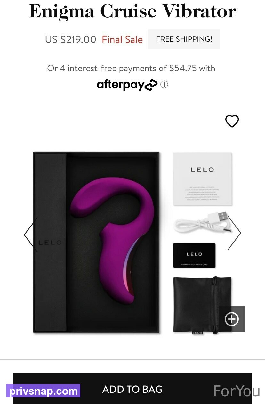Show the previous product image
Viewport: 265px width, 404px height.
(31, 235)
